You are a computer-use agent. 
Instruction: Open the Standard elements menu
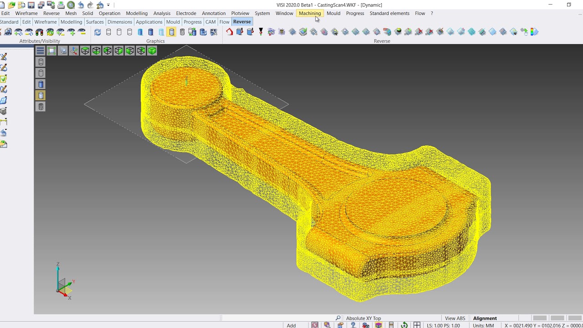(x=389, y=13)
